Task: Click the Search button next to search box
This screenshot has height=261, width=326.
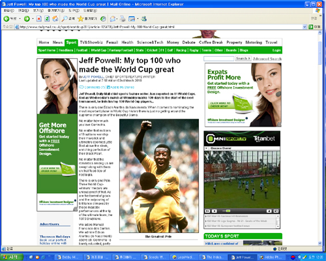Action: click(x=243, y=59)
